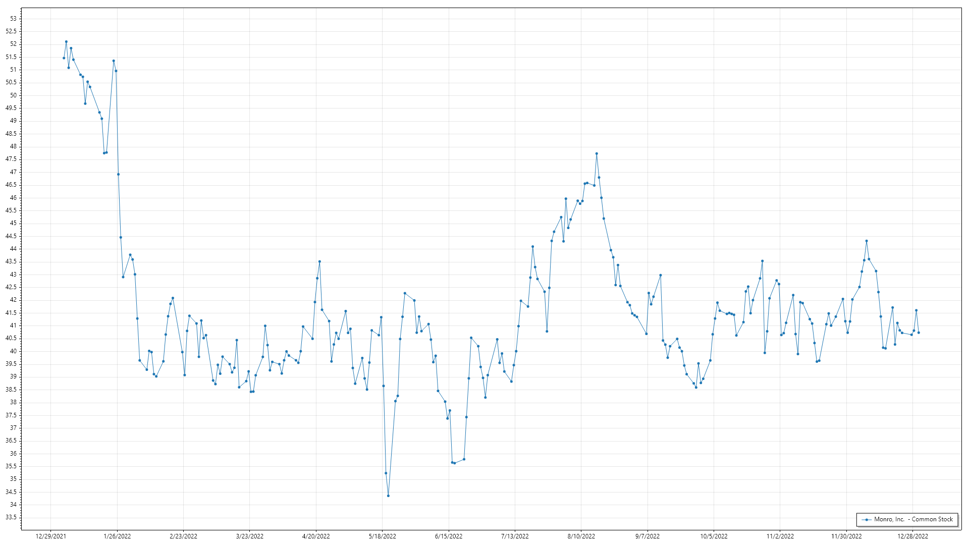Click the Monro, Inc. Common Stock legend label
The height and width of the screenshot is (545, 969).
coord(913,519)
